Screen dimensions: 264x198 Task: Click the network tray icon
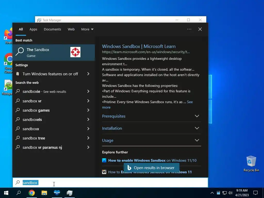(225, 193)
